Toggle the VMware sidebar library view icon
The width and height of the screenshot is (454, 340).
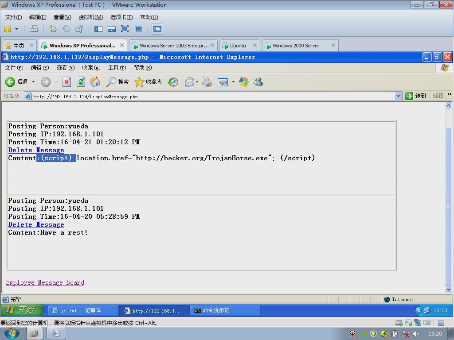98,29
